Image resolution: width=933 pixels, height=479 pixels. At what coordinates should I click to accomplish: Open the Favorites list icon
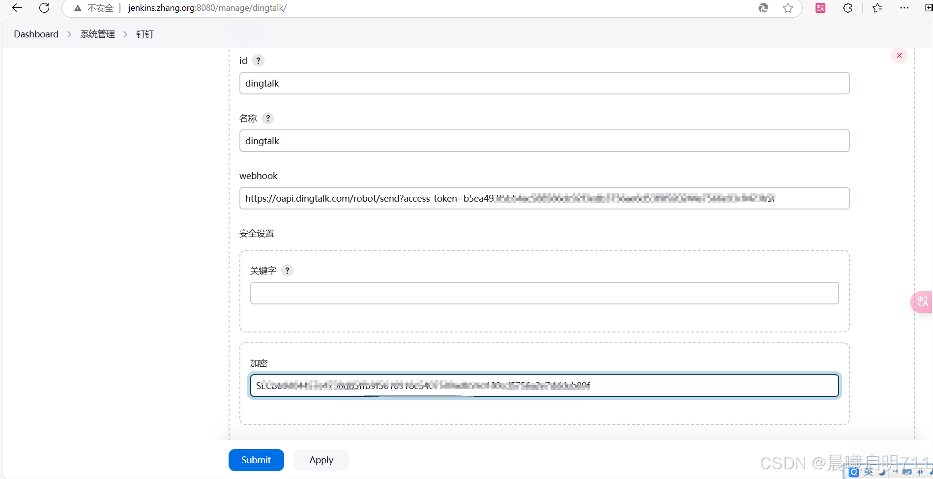coord(877,8)
